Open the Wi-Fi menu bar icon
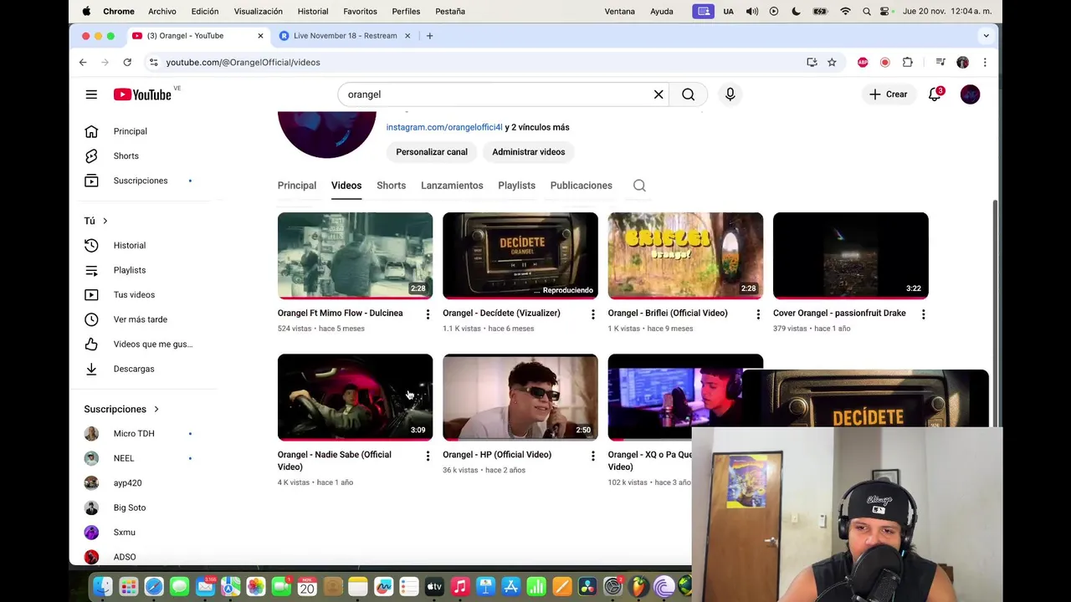The height and width of the screenshot is (602, 1071). (x=845, y=11)
